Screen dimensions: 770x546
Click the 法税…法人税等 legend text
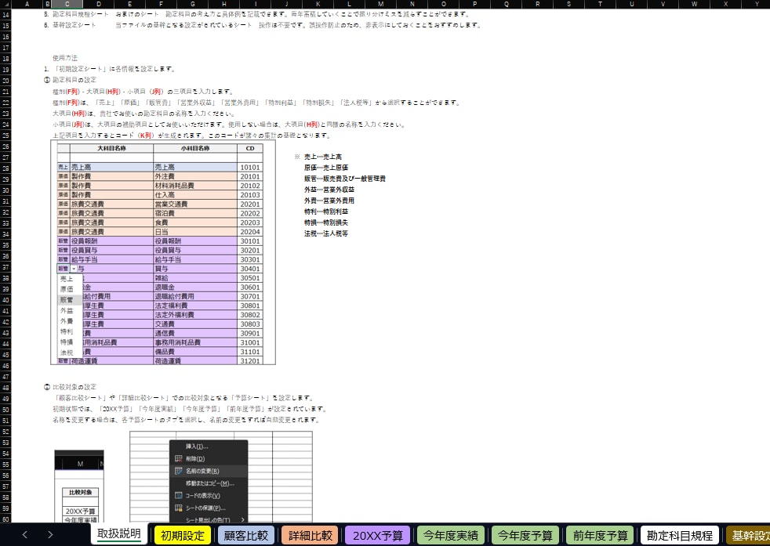[326, 233]
